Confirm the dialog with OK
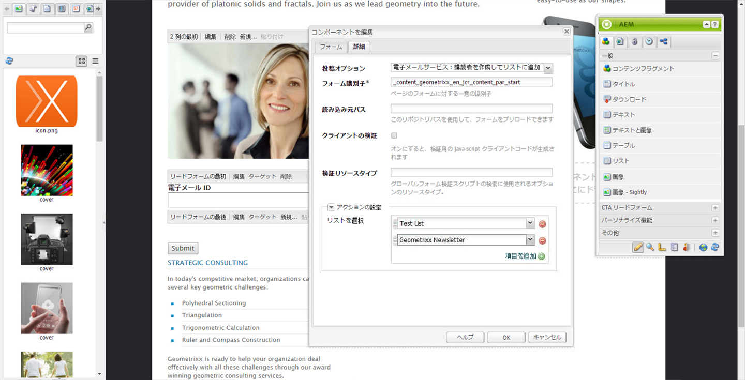This screenshot has height=380, width=745. [506, 337]
